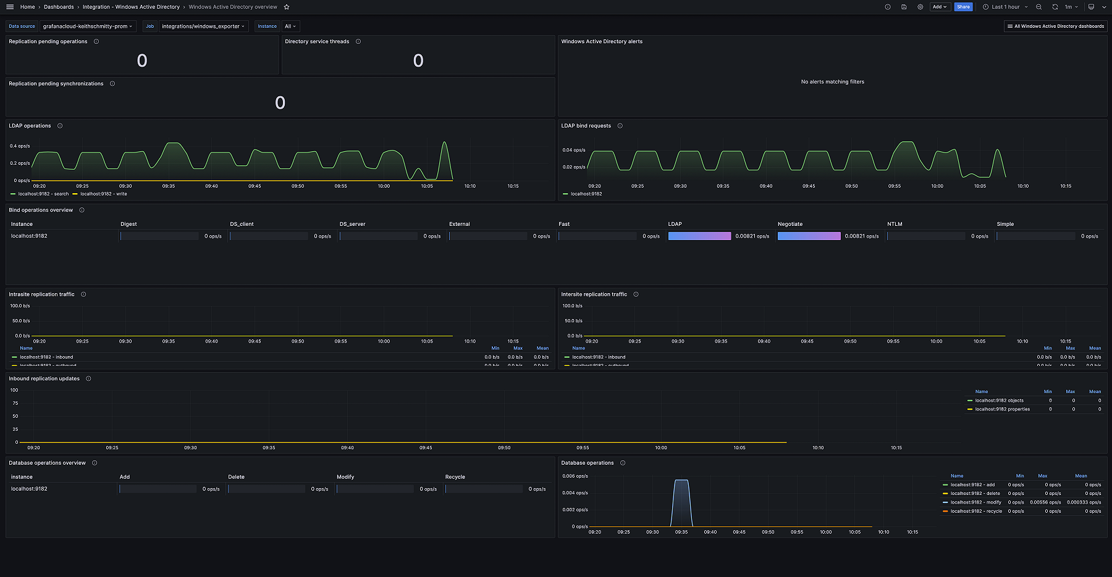
Task: Open All Windows Active Directory dashboards
Action: (x=1055, y=26)
